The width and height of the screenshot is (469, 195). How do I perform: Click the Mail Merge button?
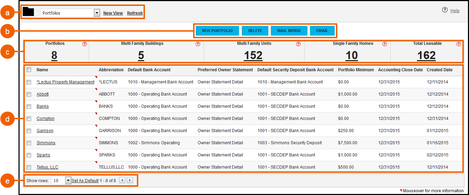tap(289, 31)
